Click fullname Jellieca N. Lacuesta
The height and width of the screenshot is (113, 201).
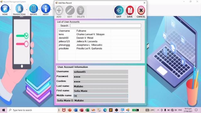point(87,41)
